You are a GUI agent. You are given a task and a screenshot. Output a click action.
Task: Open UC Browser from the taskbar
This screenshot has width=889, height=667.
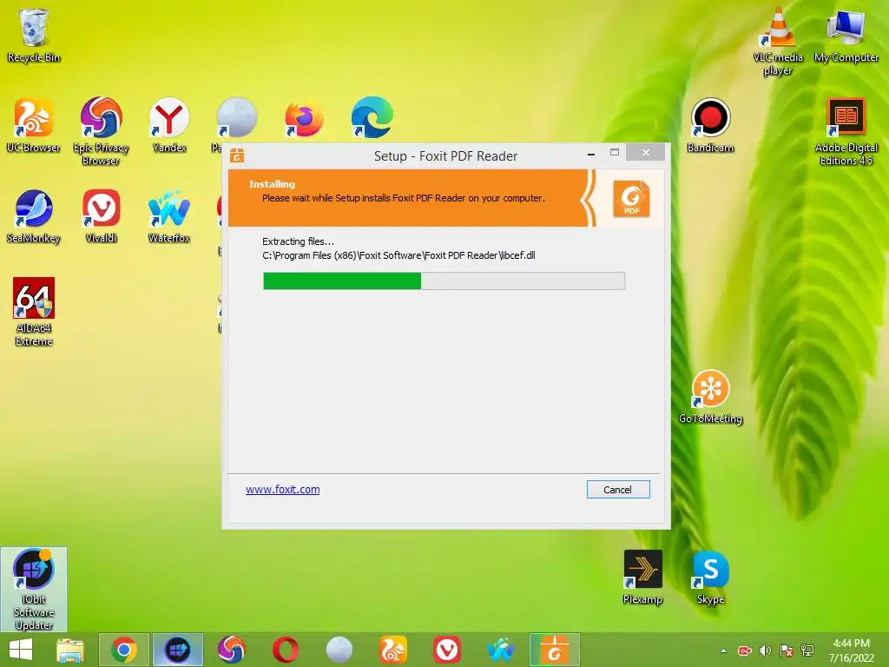(x=393, y=650)
